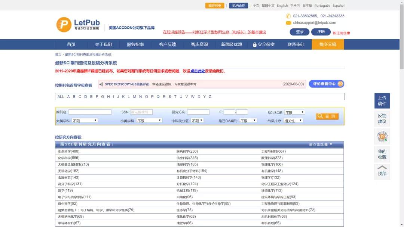Filter journals by letter ALL
This screenshot has height=227, width=404.
tap(61, 97)
